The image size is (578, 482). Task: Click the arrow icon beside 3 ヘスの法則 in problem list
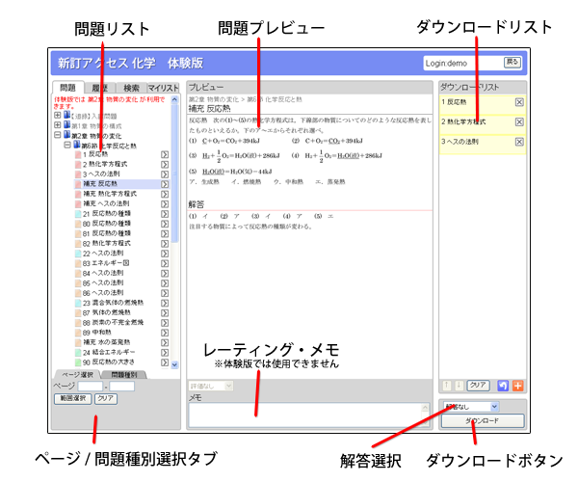(x=165, y=174)
